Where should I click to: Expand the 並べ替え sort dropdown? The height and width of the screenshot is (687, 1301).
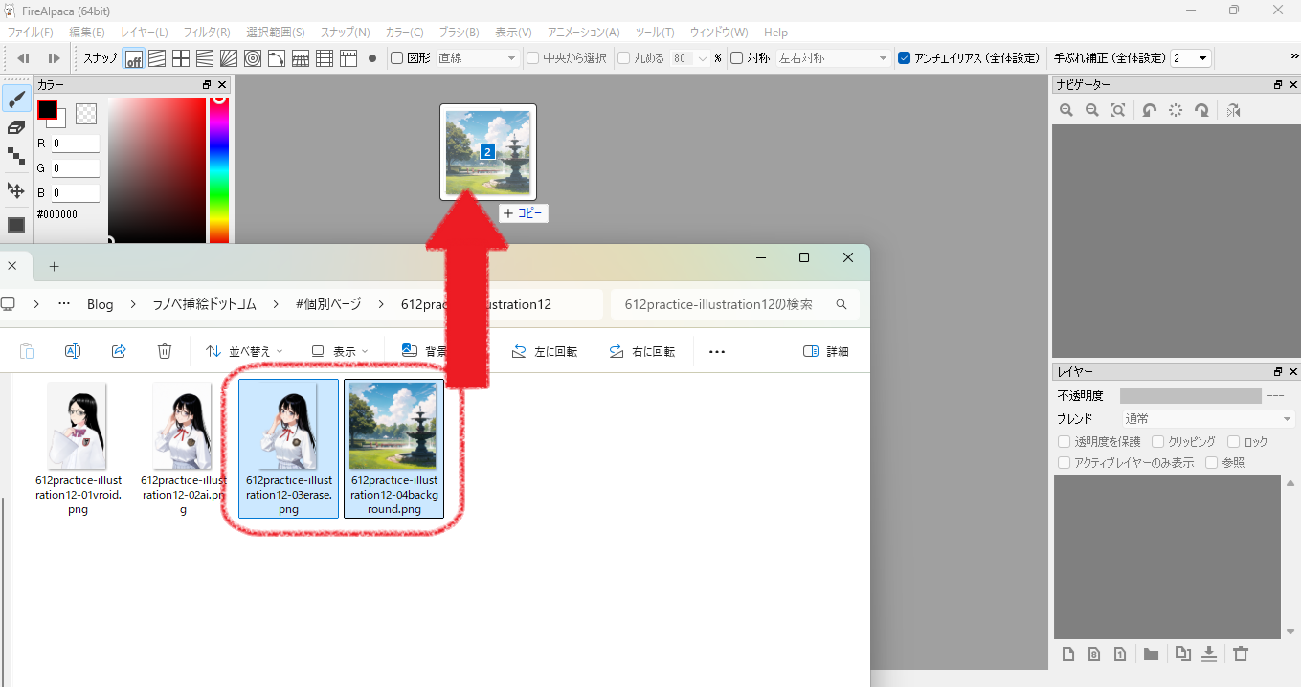pos(244,351)
